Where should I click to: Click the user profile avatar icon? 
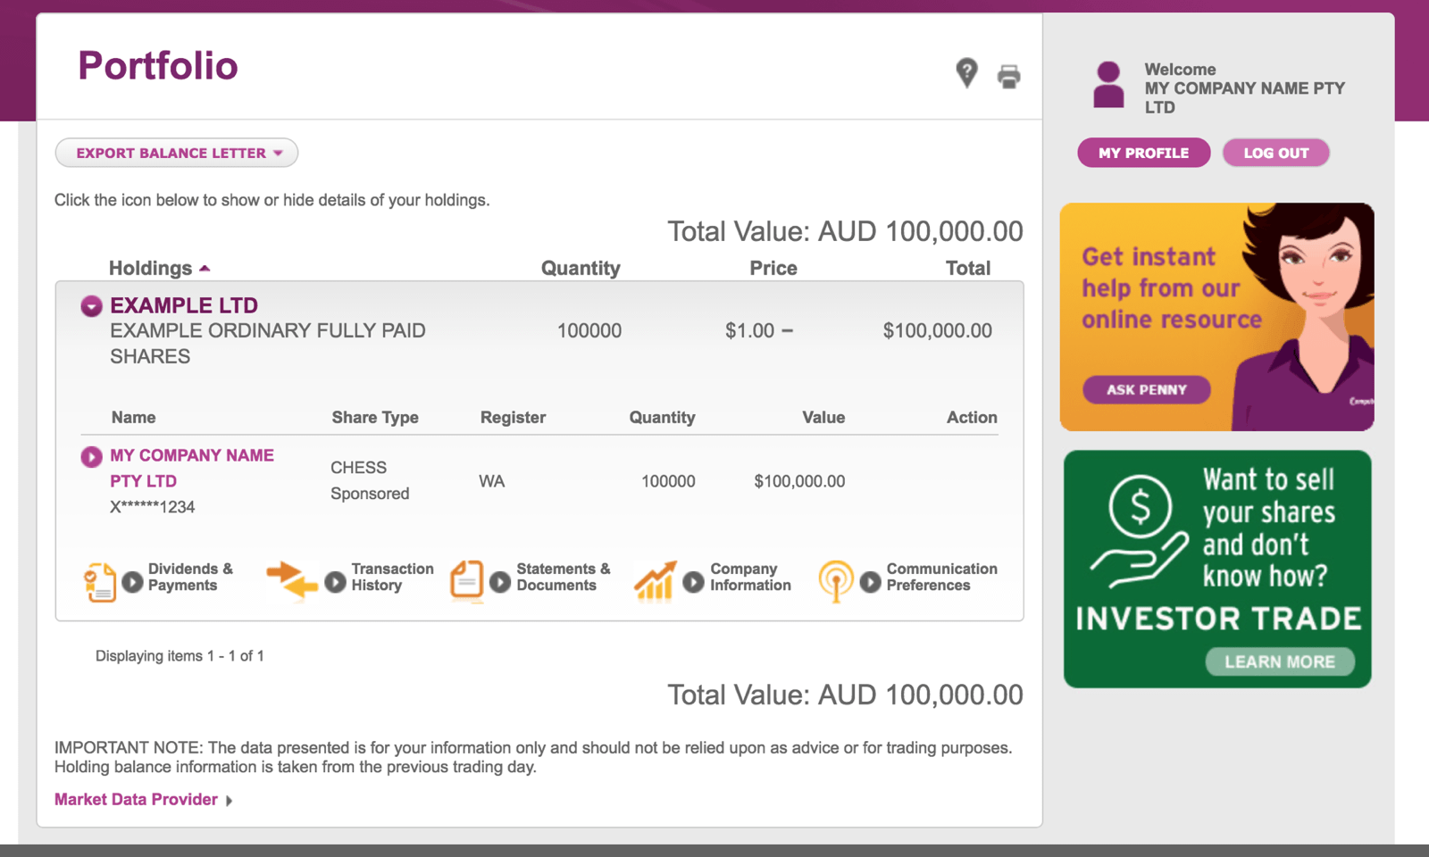tap(1108, 85)
